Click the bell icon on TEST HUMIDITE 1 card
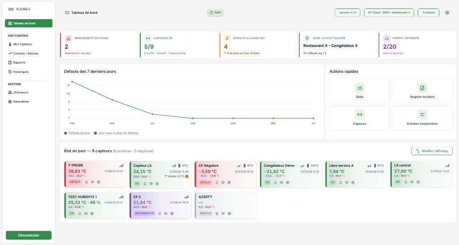The width and height of the screenshot is (459, 245). 80,213
